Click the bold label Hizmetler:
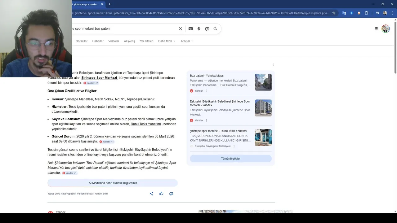This screenshot has width=397, height=223. (x=60, y=107)
